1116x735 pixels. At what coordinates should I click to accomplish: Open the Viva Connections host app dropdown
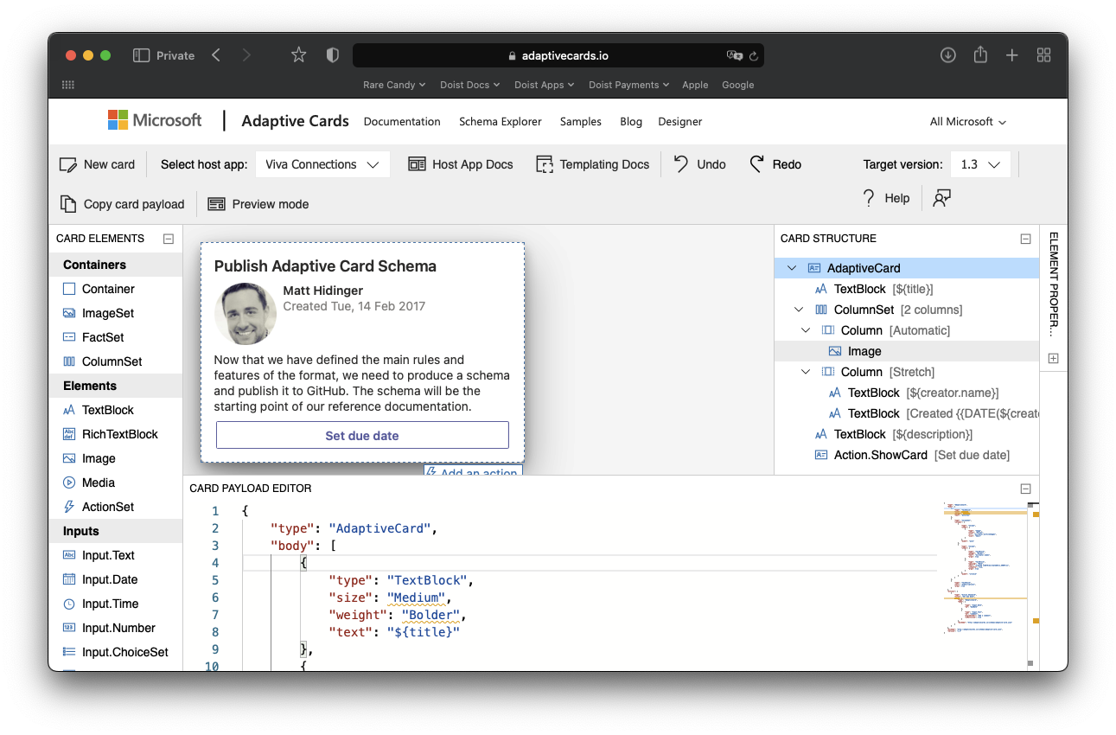click(x=322, y=163)
